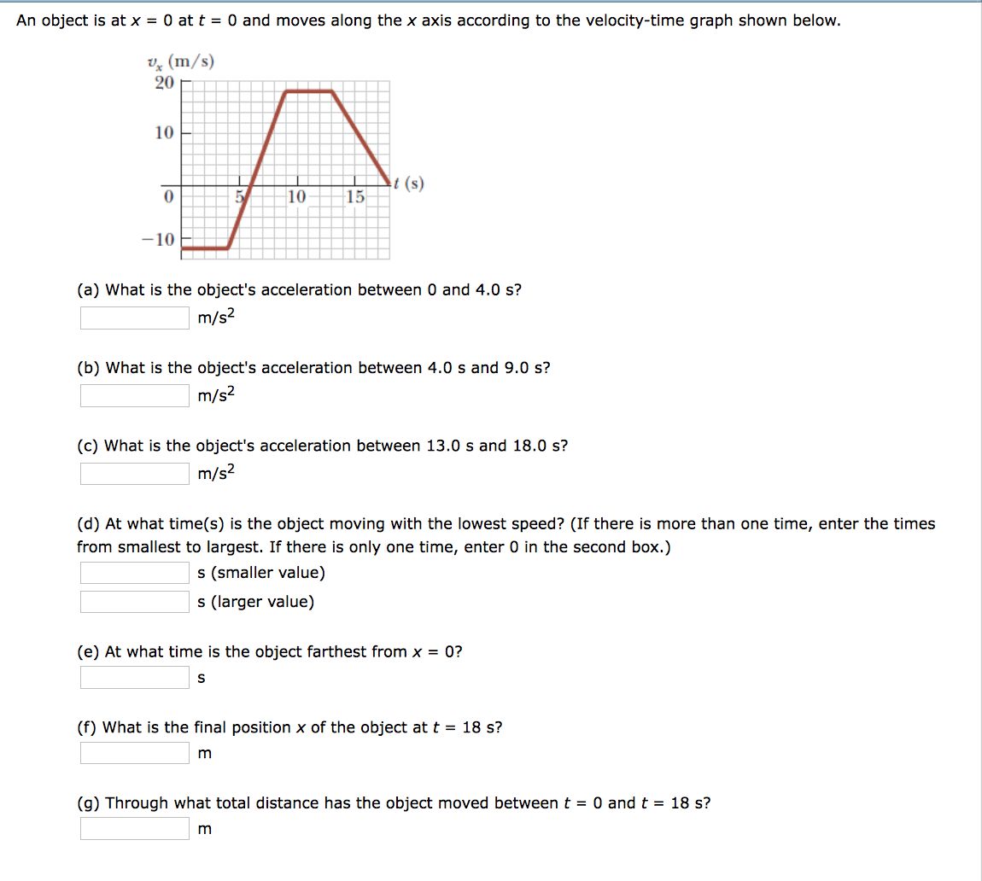Click the 10 gridline label on velocity axis
Viewport: 982px width, 881px height.
(163, 132)
